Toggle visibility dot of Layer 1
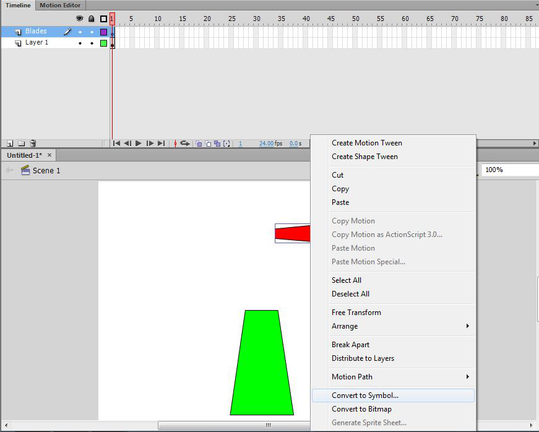Image resolution: width=539 pixels, height=432 pixels. 80,43
